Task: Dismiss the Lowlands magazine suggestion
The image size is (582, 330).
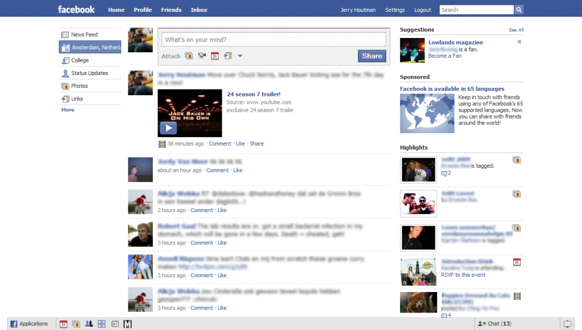Action: tap(519, 42)
